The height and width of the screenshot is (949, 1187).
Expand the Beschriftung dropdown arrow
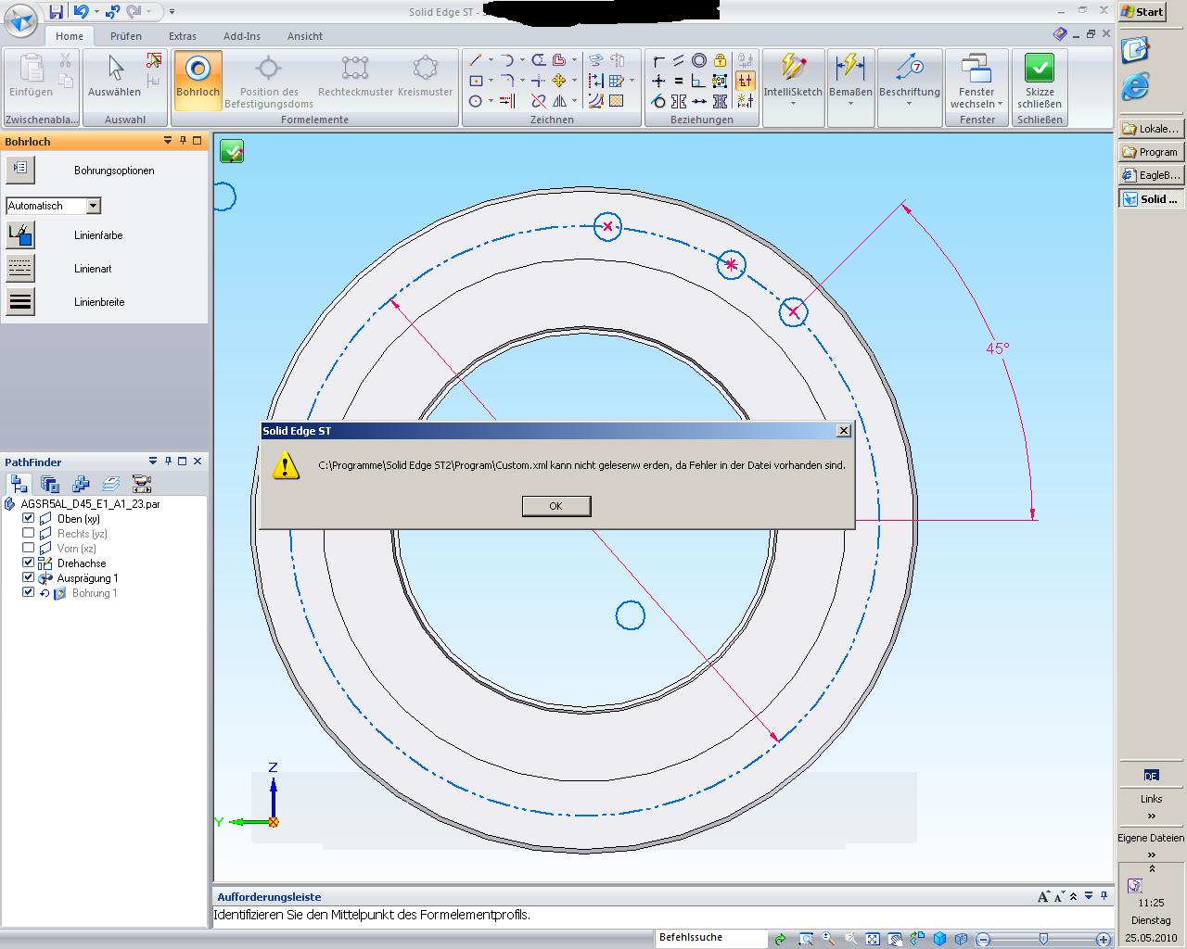(x=910, y=104)
